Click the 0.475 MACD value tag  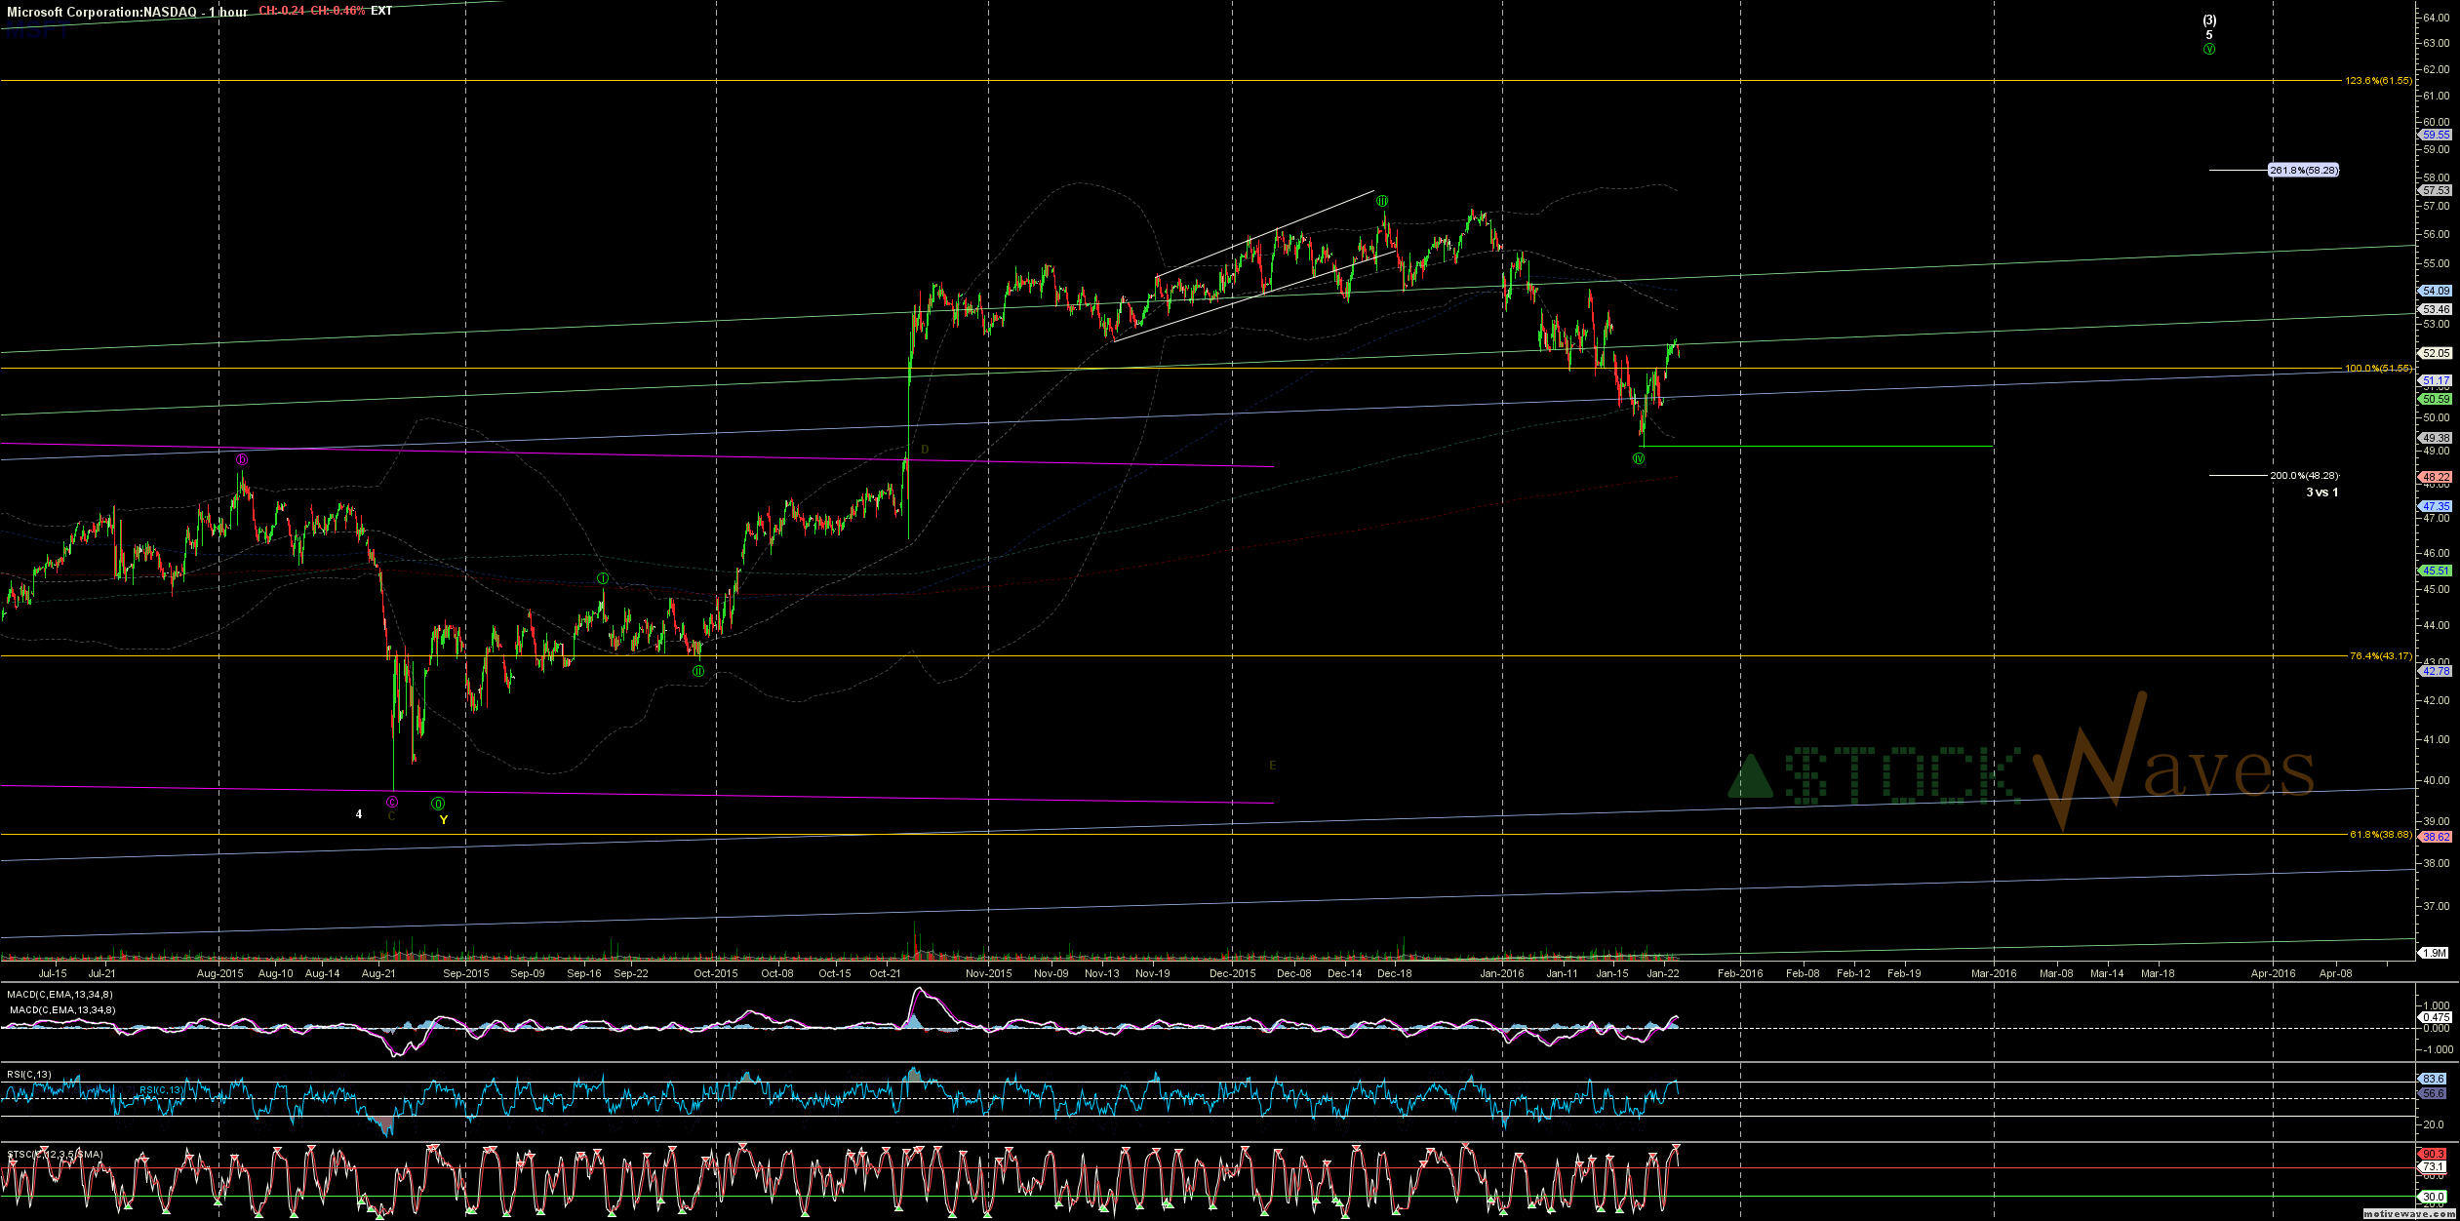coord(2436,1017)
